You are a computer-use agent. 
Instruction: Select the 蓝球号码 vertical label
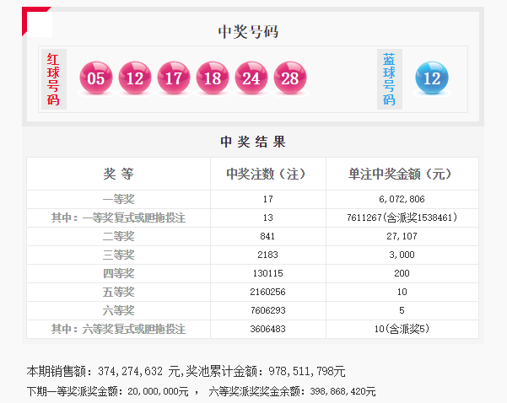[390, 79]
